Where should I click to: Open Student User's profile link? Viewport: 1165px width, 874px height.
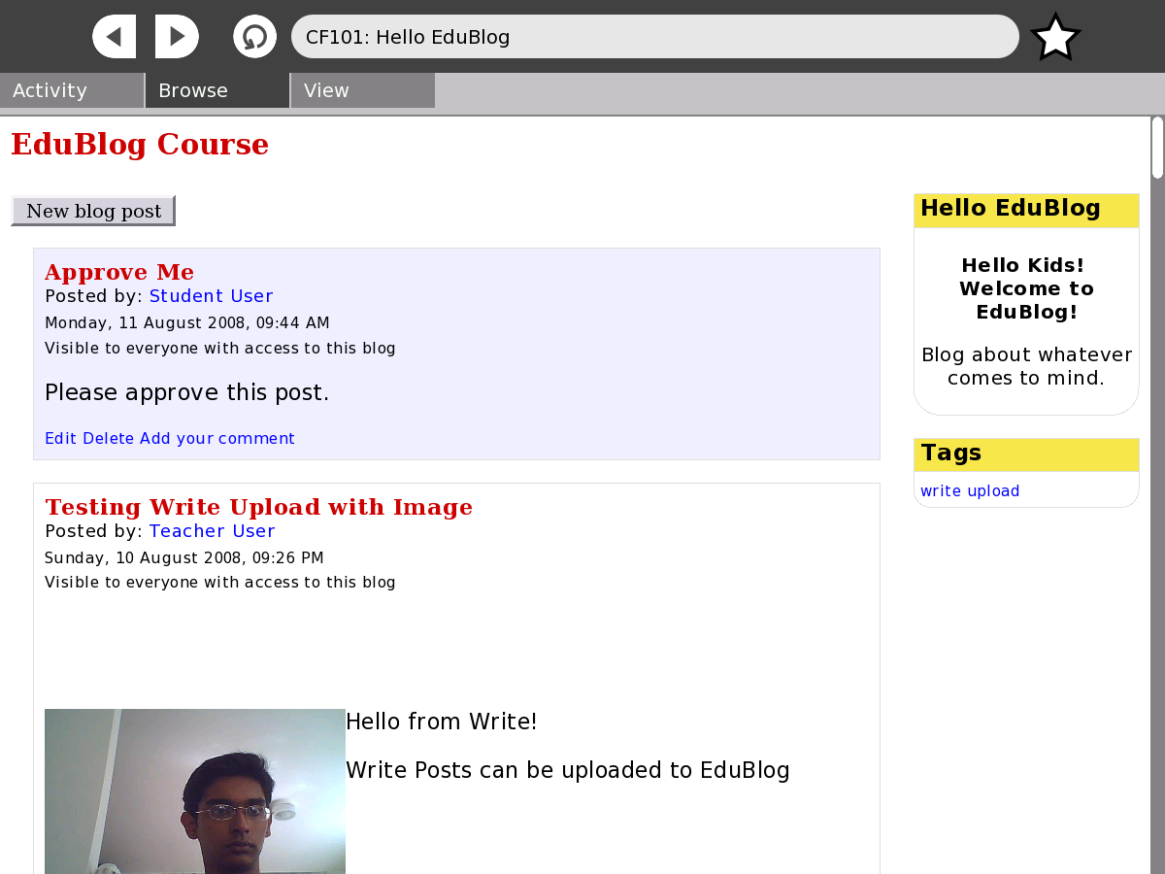tap(211, 296)
